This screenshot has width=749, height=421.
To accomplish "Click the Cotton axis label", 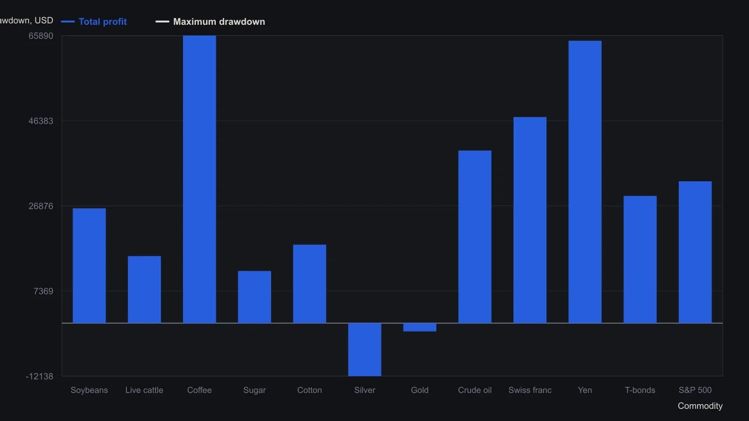I will click(309, 390).
